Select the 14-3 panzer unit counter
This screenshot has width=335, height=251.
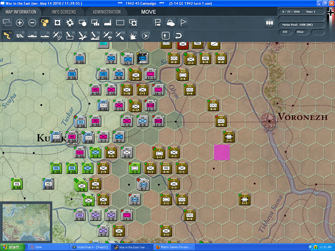click(127, 215)
